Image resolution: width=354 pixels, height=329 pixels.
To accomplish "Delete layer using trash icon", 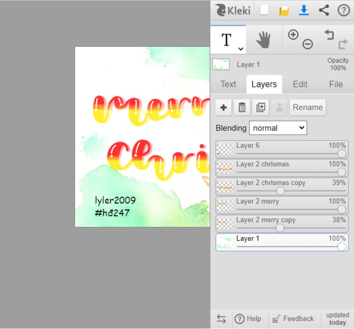I will click(x=242, y=107).
